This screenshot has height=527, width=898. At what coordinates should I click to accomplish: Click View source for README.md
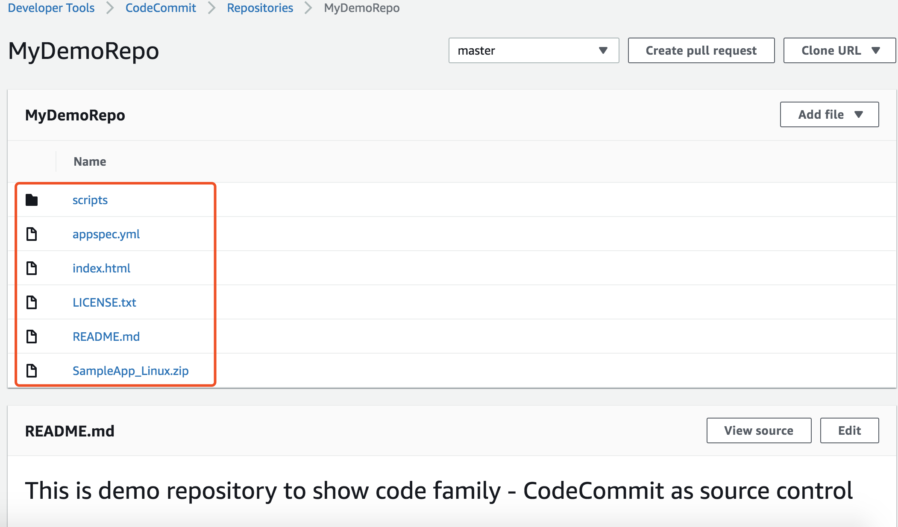[759, 430]
